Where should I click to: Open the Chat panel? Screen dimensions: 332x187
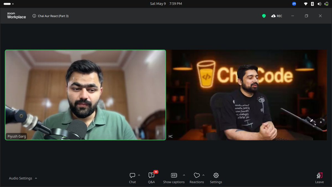click(x=132, y=178)
